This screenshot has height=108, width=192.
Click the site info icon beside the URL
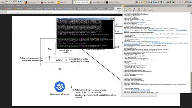(5, 12)
